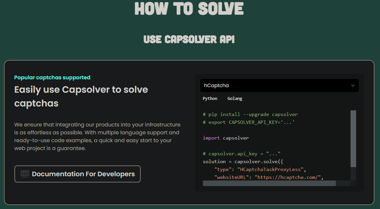Click the vertical scrollbar thumb in code panel

click(353, 139)
